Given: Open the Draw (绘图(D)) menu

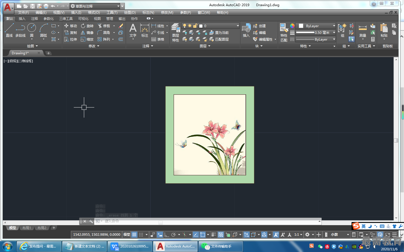Looking at the screenshot, I should coord(130,13).
